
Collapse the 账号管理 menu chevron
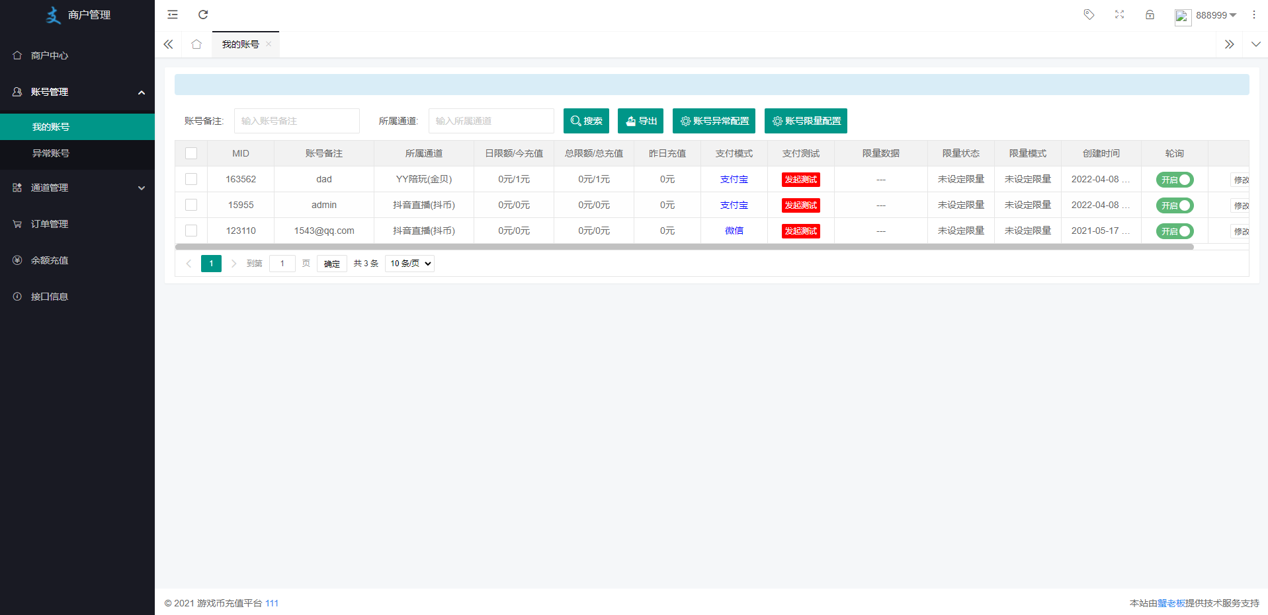click(141, 92)
